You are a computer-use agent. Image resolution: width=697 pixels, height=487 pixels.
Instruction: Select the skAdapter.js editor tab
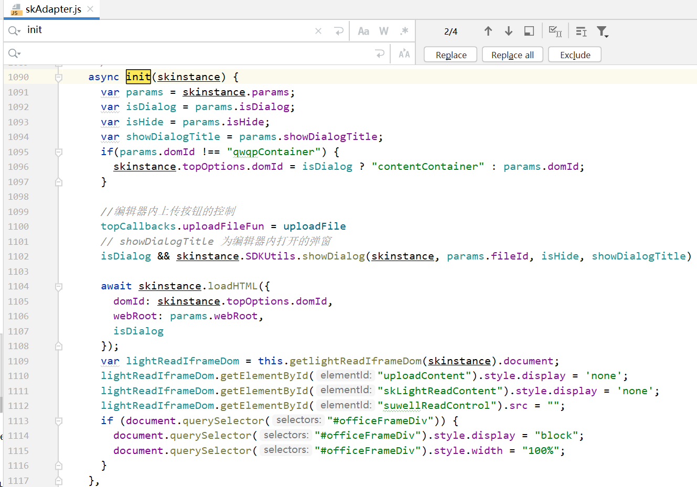tap(52, 9)
